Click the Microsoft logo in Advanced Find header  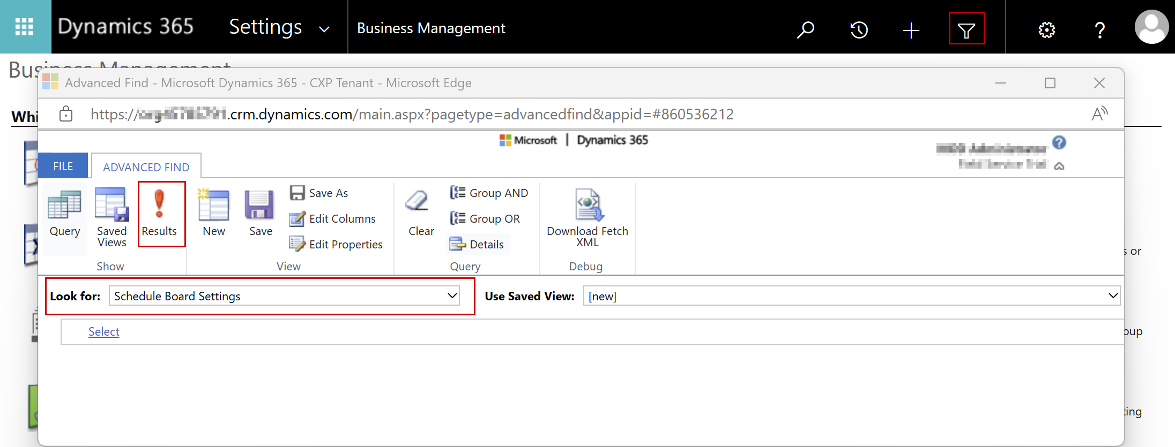pos(528,140)
